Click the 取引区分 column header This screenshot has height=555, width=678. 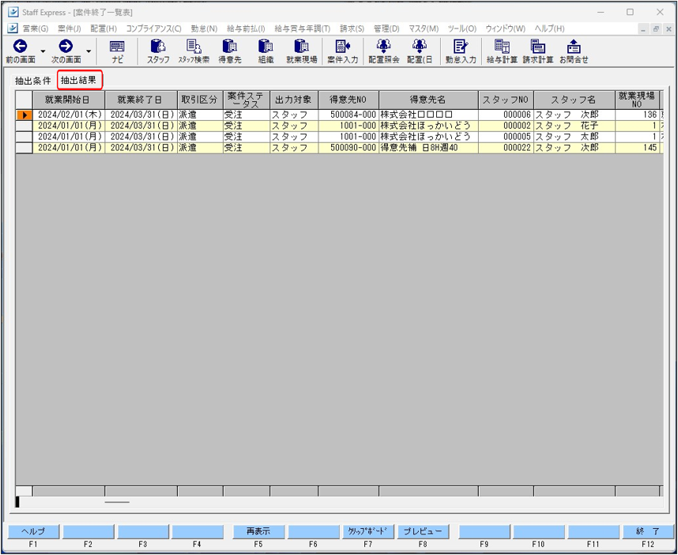coord(200,100)
